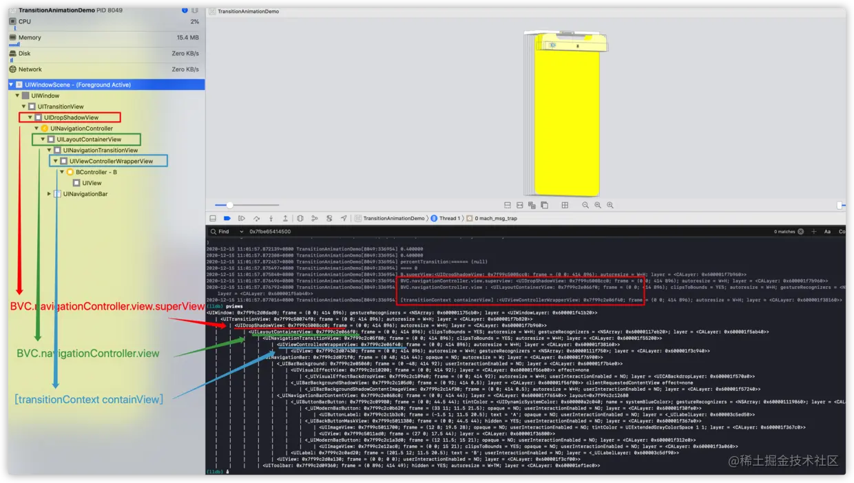Image resolution: width=854 pixels, height=483 pixels.
Task: Open 0 mach_msg_trap frame in jump bar
Action: [491, 218]
